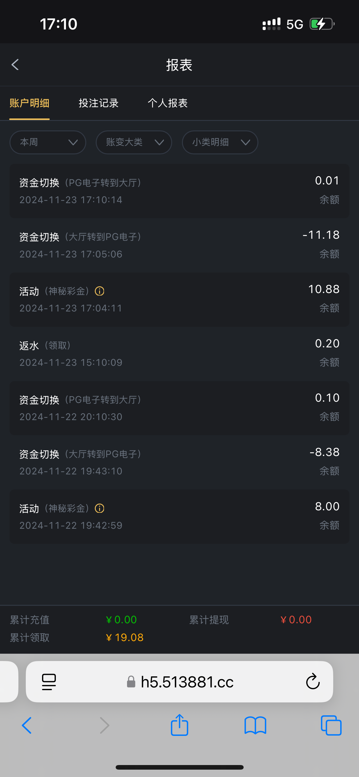359x777 pixels.
Task: Tap the back arrow in the 报表 header
Action: 15,65
